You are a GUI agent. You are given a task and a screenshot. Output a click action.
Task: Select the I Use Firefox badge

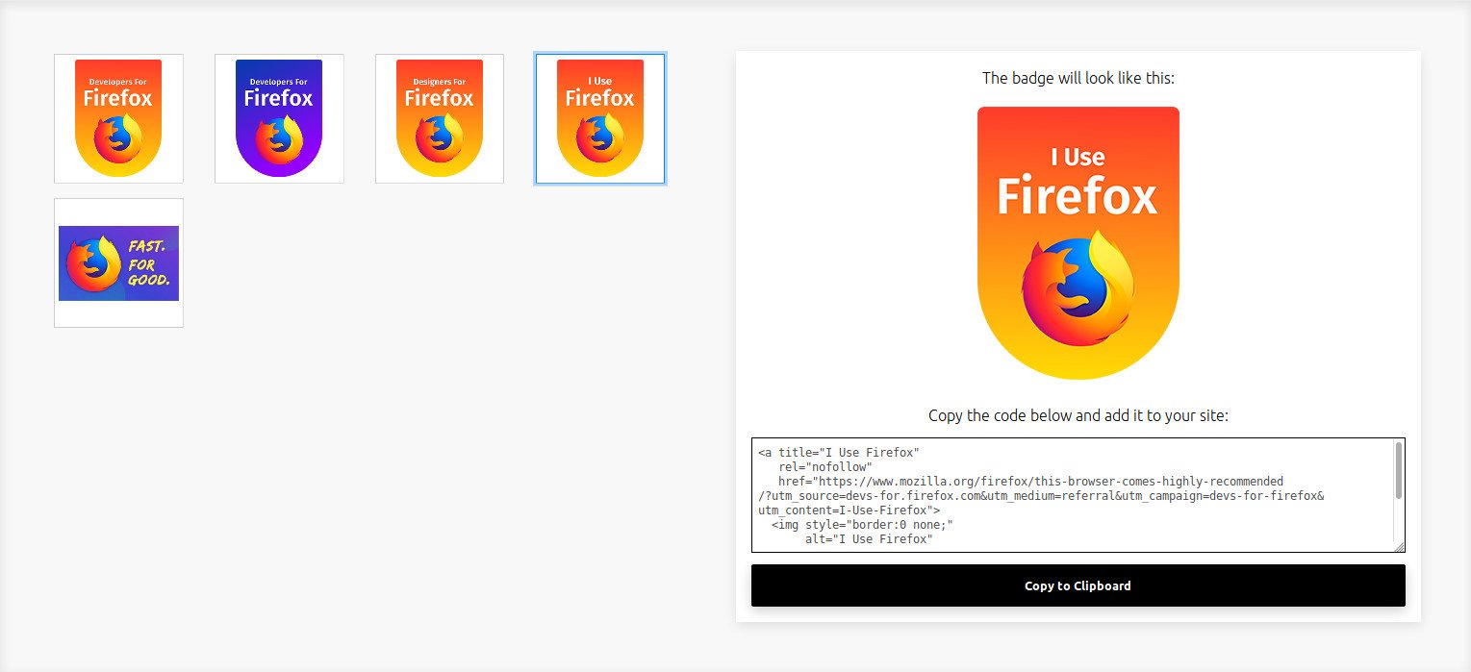(599, 117)
